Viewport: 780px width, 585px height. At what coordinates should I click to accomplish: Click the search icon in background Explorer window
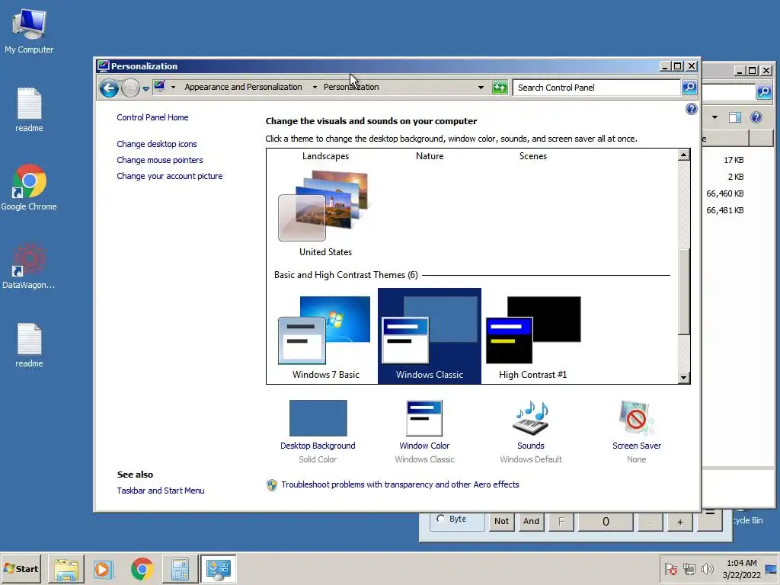(763, 91)
